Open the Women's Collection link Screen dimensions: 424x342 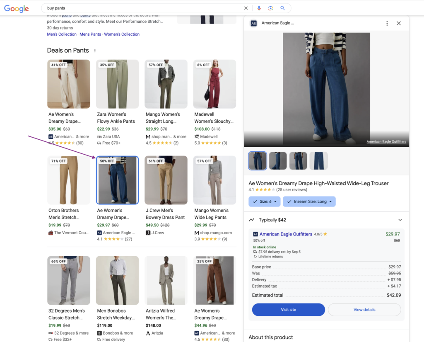[x=122, y=34]
